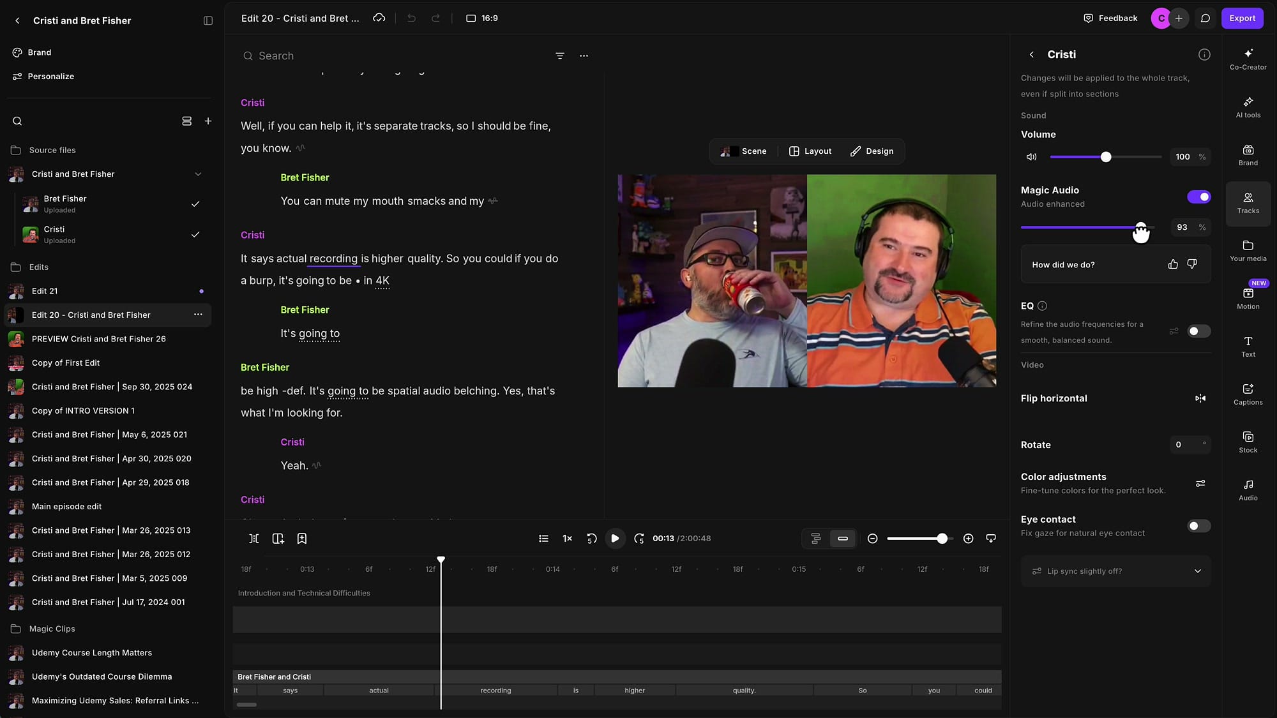This screenshot has width=1277, height=718.
Task: Collapse the Cristi and Bret Fisher source group
Action: pos(198,174)
